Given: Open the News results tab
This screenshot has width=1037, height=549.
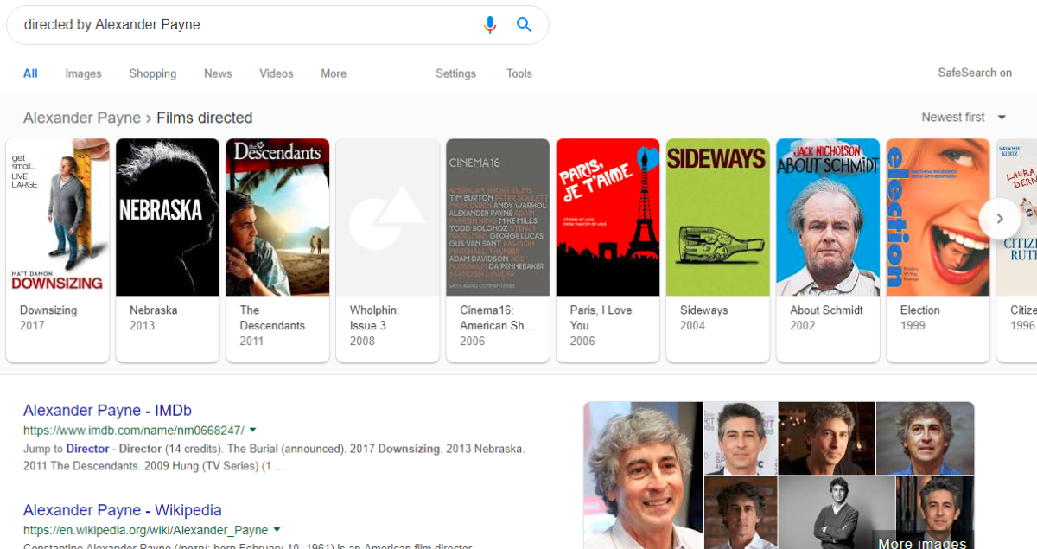Looking at the screenshot, I should pyautogui.click(x=218, y=73).
